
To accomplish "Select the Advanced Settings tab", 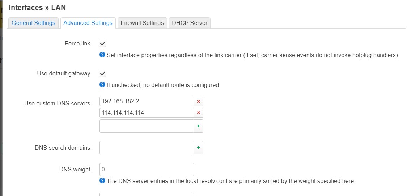I will point(88,23).
